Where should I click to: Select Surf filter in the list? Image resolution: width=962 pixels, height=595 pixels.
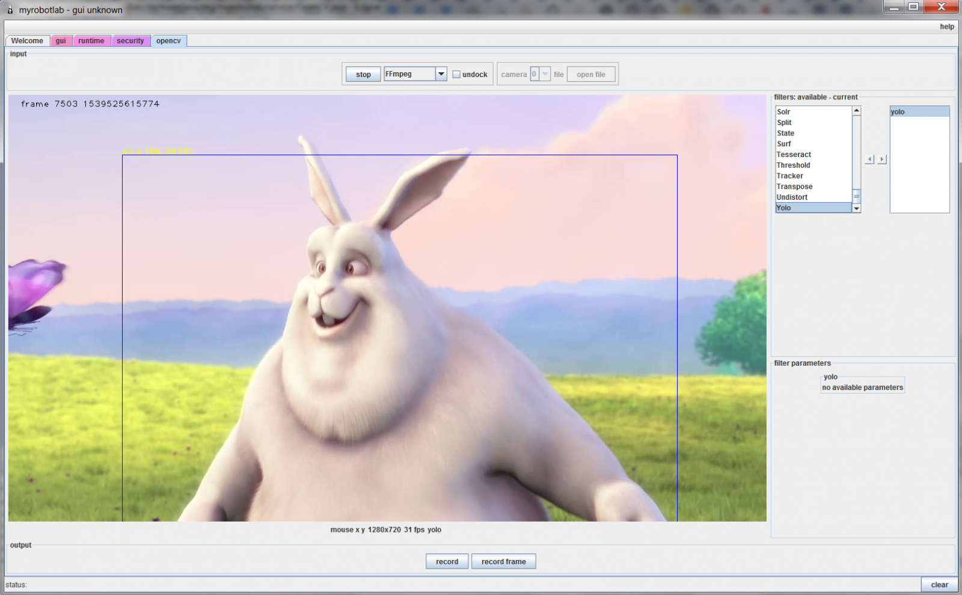coord(813,144)
